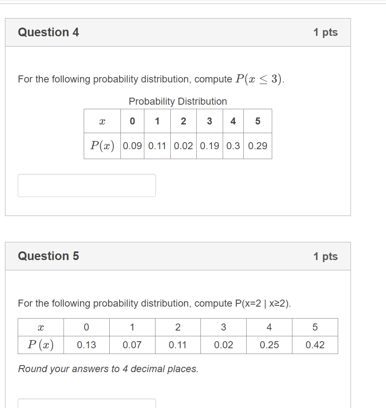Click the 1 pts label of Question 4
The height and width of the screenshot is (408, 386).
325,32
